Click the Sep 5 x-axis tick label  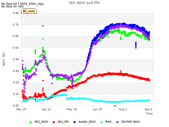(x=148, y=109)
